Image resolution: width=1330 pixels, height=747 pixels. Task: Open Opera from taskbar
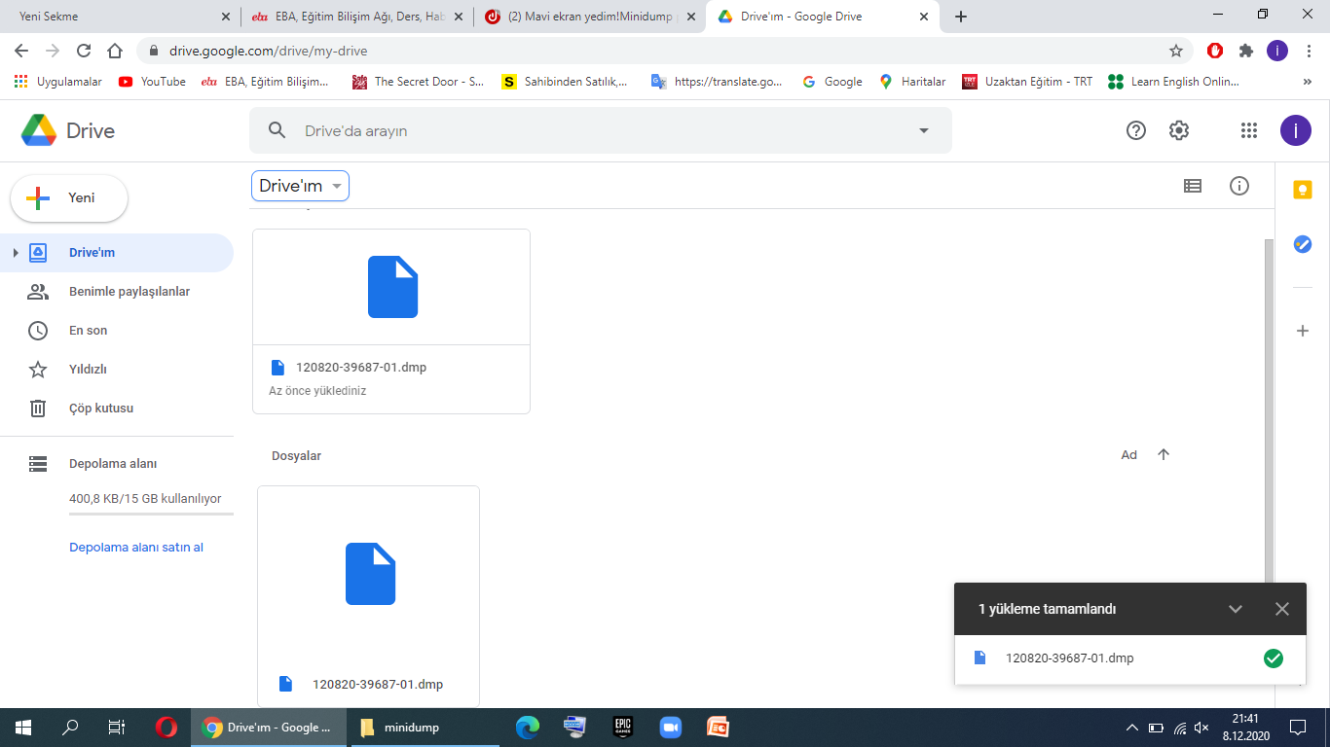tap(166, 728)
